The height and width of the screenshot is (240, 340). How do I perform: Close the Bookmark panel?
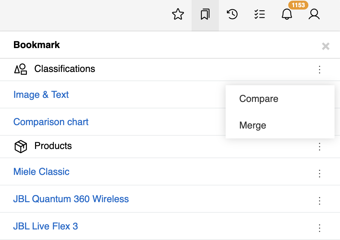[325, 46]
